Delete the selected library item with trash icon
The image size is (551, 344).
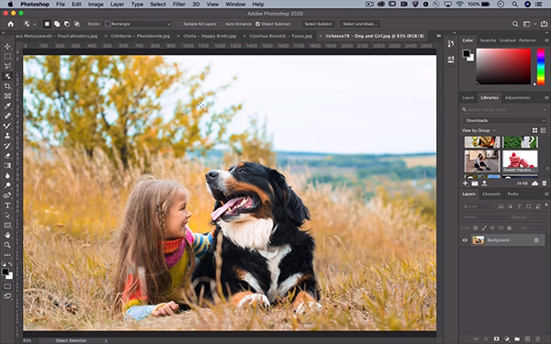click(545, 183)
